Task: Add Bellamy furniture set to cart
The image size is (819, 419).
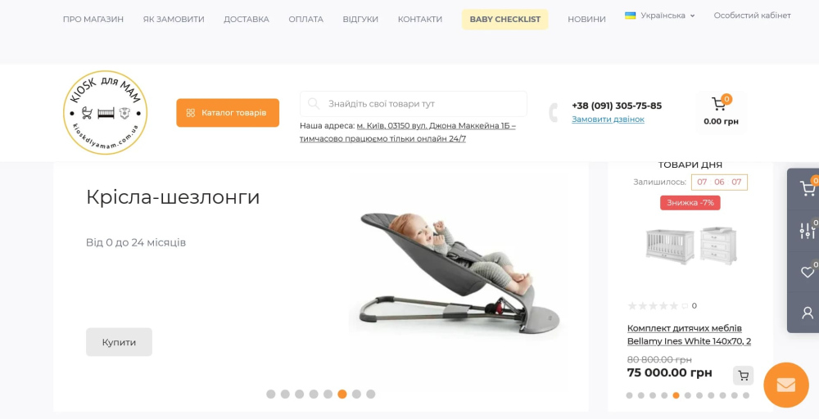Action: point(743,375)
